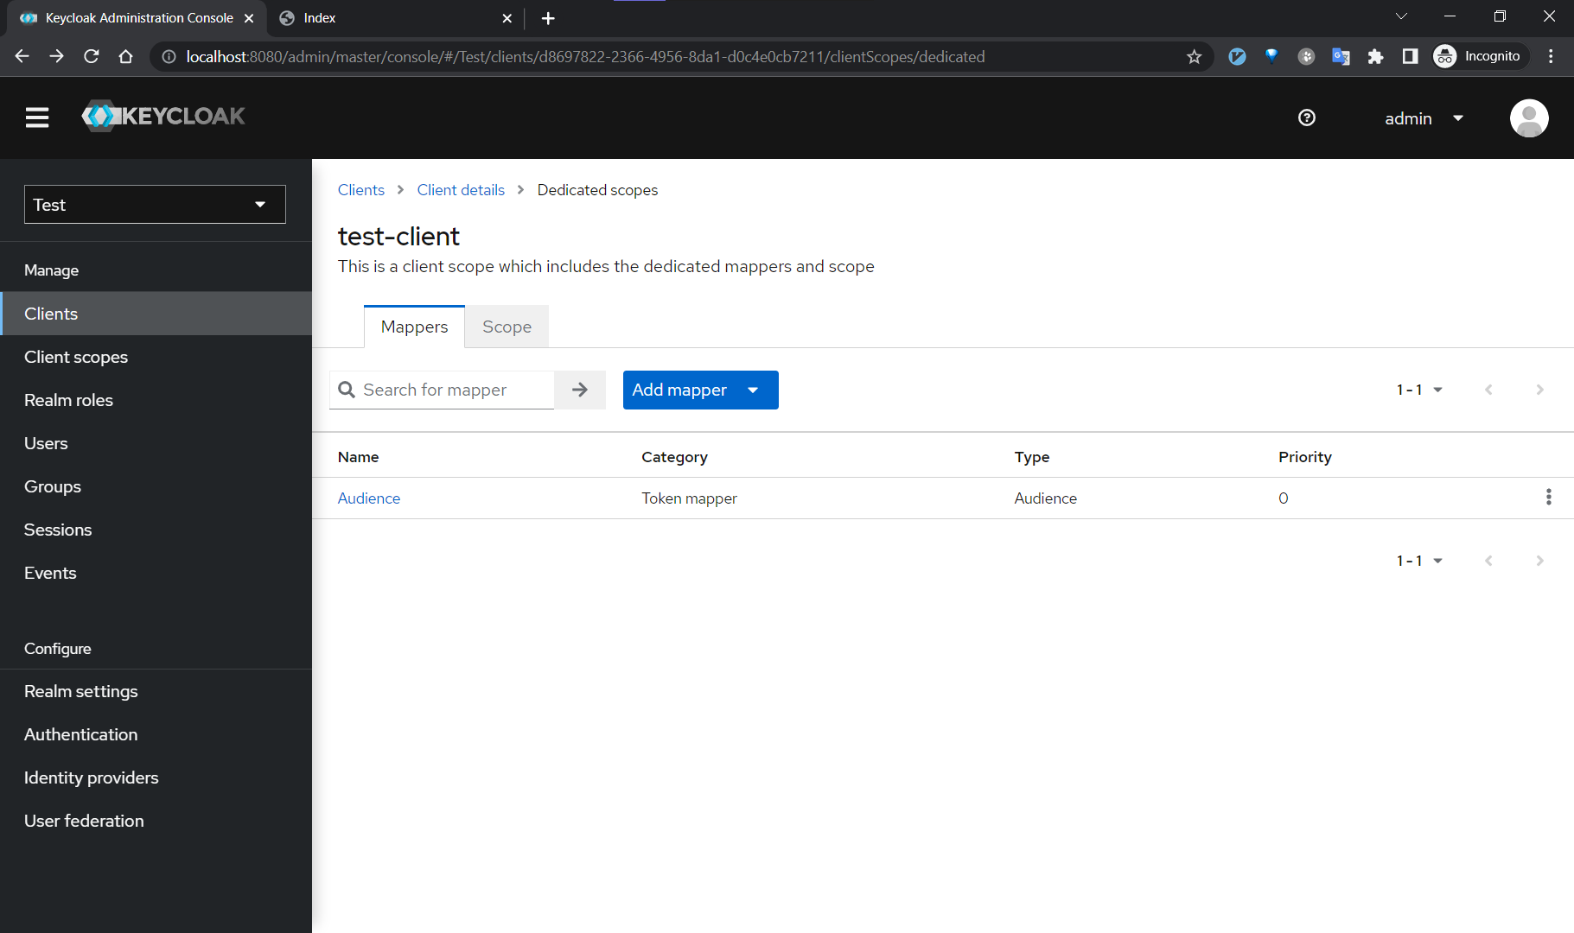
Task: Open Chrome's three-dot menu
Action: 1551,56
